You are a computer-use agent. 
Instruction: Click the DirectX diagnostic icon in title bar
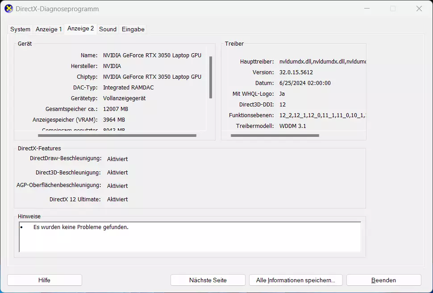9,8
